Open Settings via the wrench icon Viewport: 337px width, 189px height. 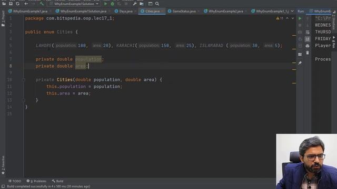point(135,4)
